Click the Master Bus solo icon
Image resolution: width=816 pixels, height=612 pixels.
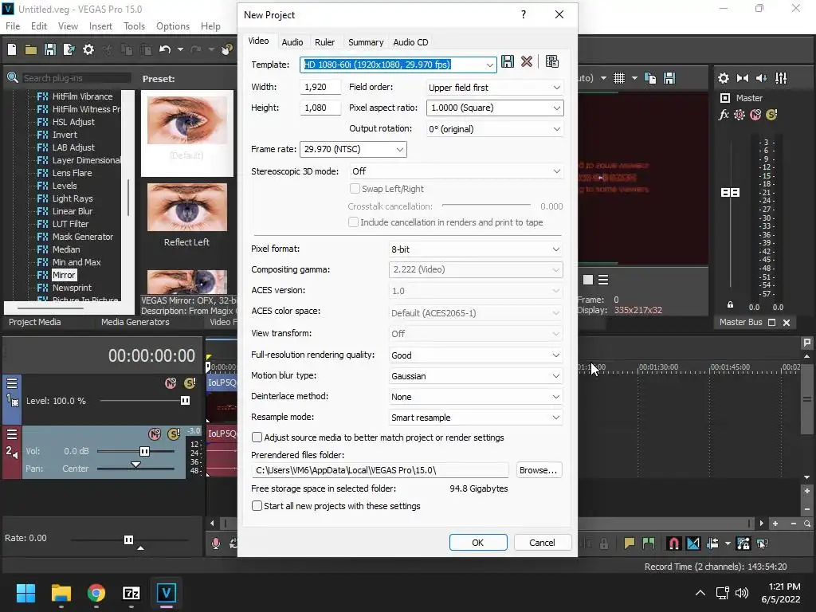coord(771,115)
